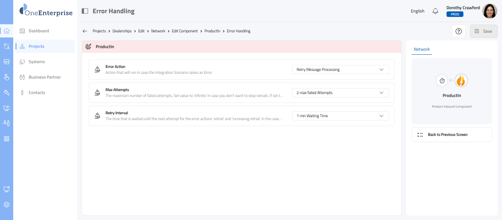Open Dorothy Crawford's profile avatar
This screenshot has width=502, height=220.
point(490,11)
